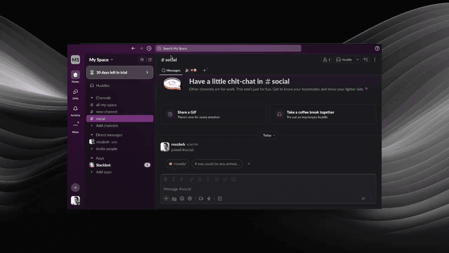Click the Search My Space field

228,48
